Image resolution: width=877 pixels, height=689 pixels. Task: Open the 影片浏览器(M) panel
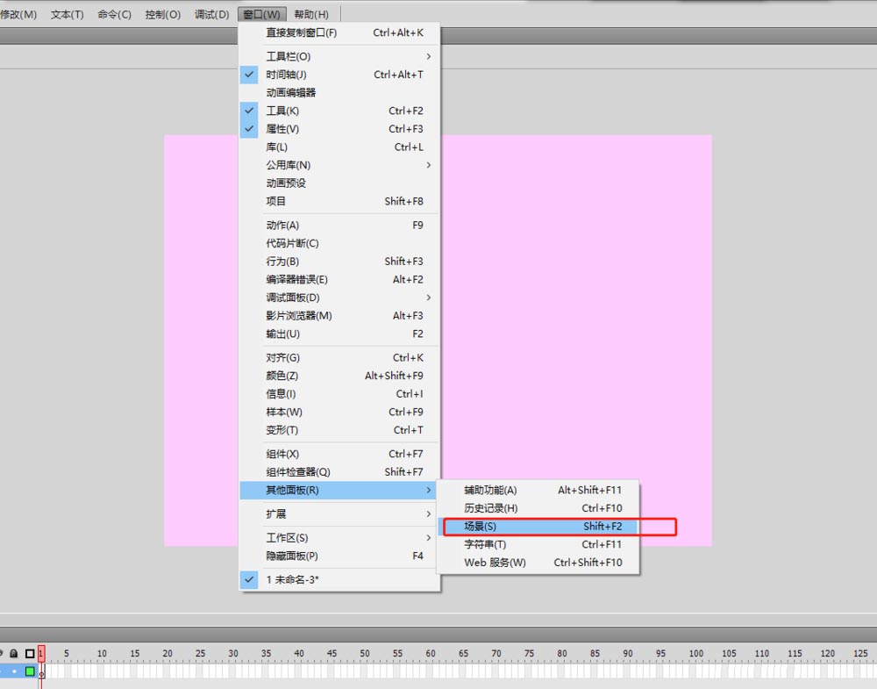click(339, 316)
